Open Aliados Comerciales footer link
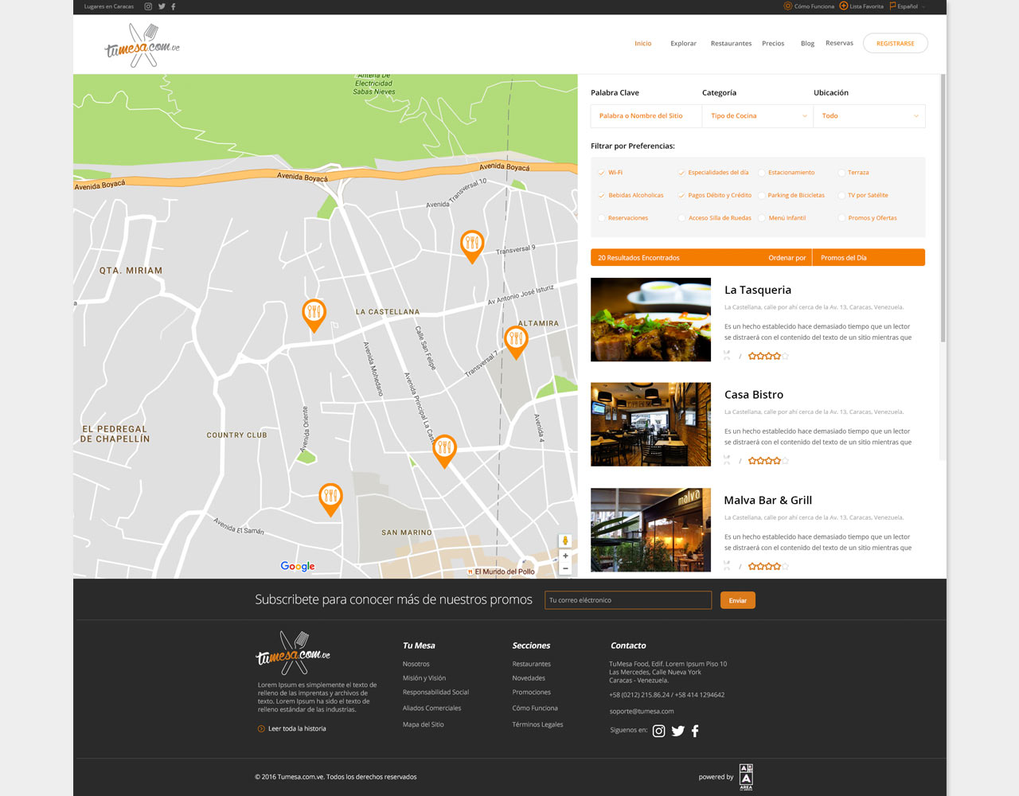This screenshot has height=796, width=1019. (432, 708)
